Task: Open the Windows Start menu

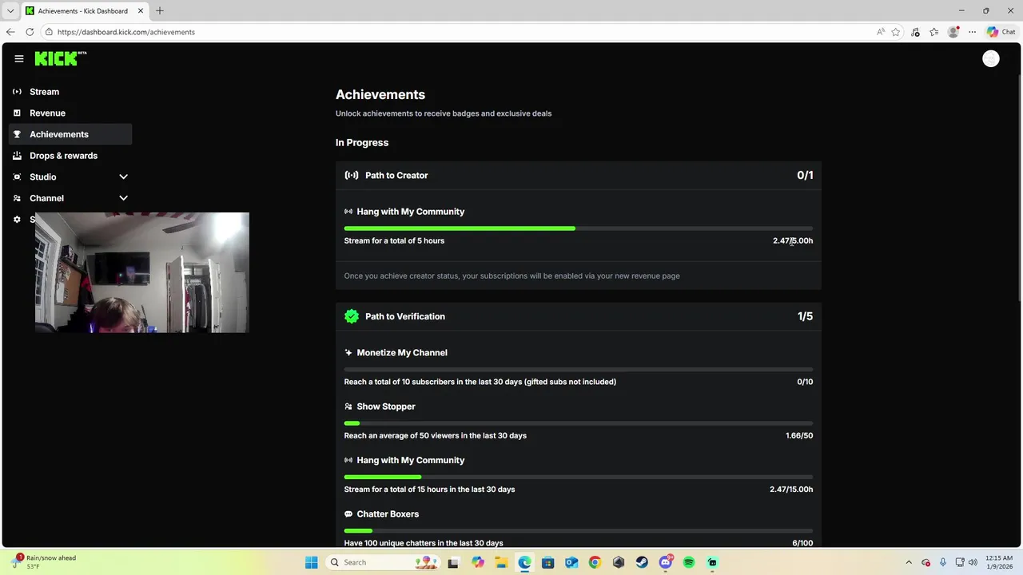Action: point(311,562)
